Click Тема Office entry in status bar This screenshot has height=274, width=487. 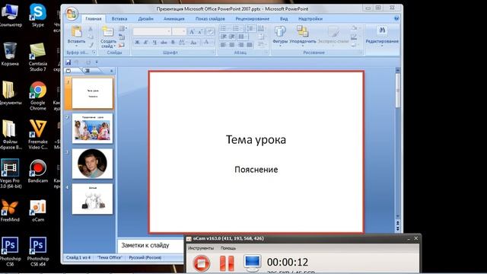110,257
